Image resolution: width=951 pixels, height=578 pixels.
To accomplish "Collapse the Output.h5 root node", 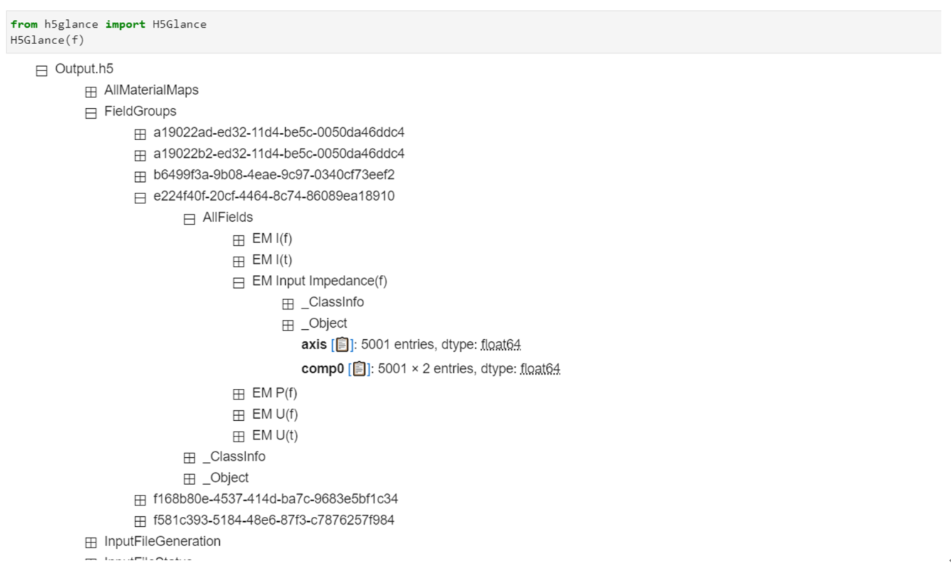I will point(42,70).
